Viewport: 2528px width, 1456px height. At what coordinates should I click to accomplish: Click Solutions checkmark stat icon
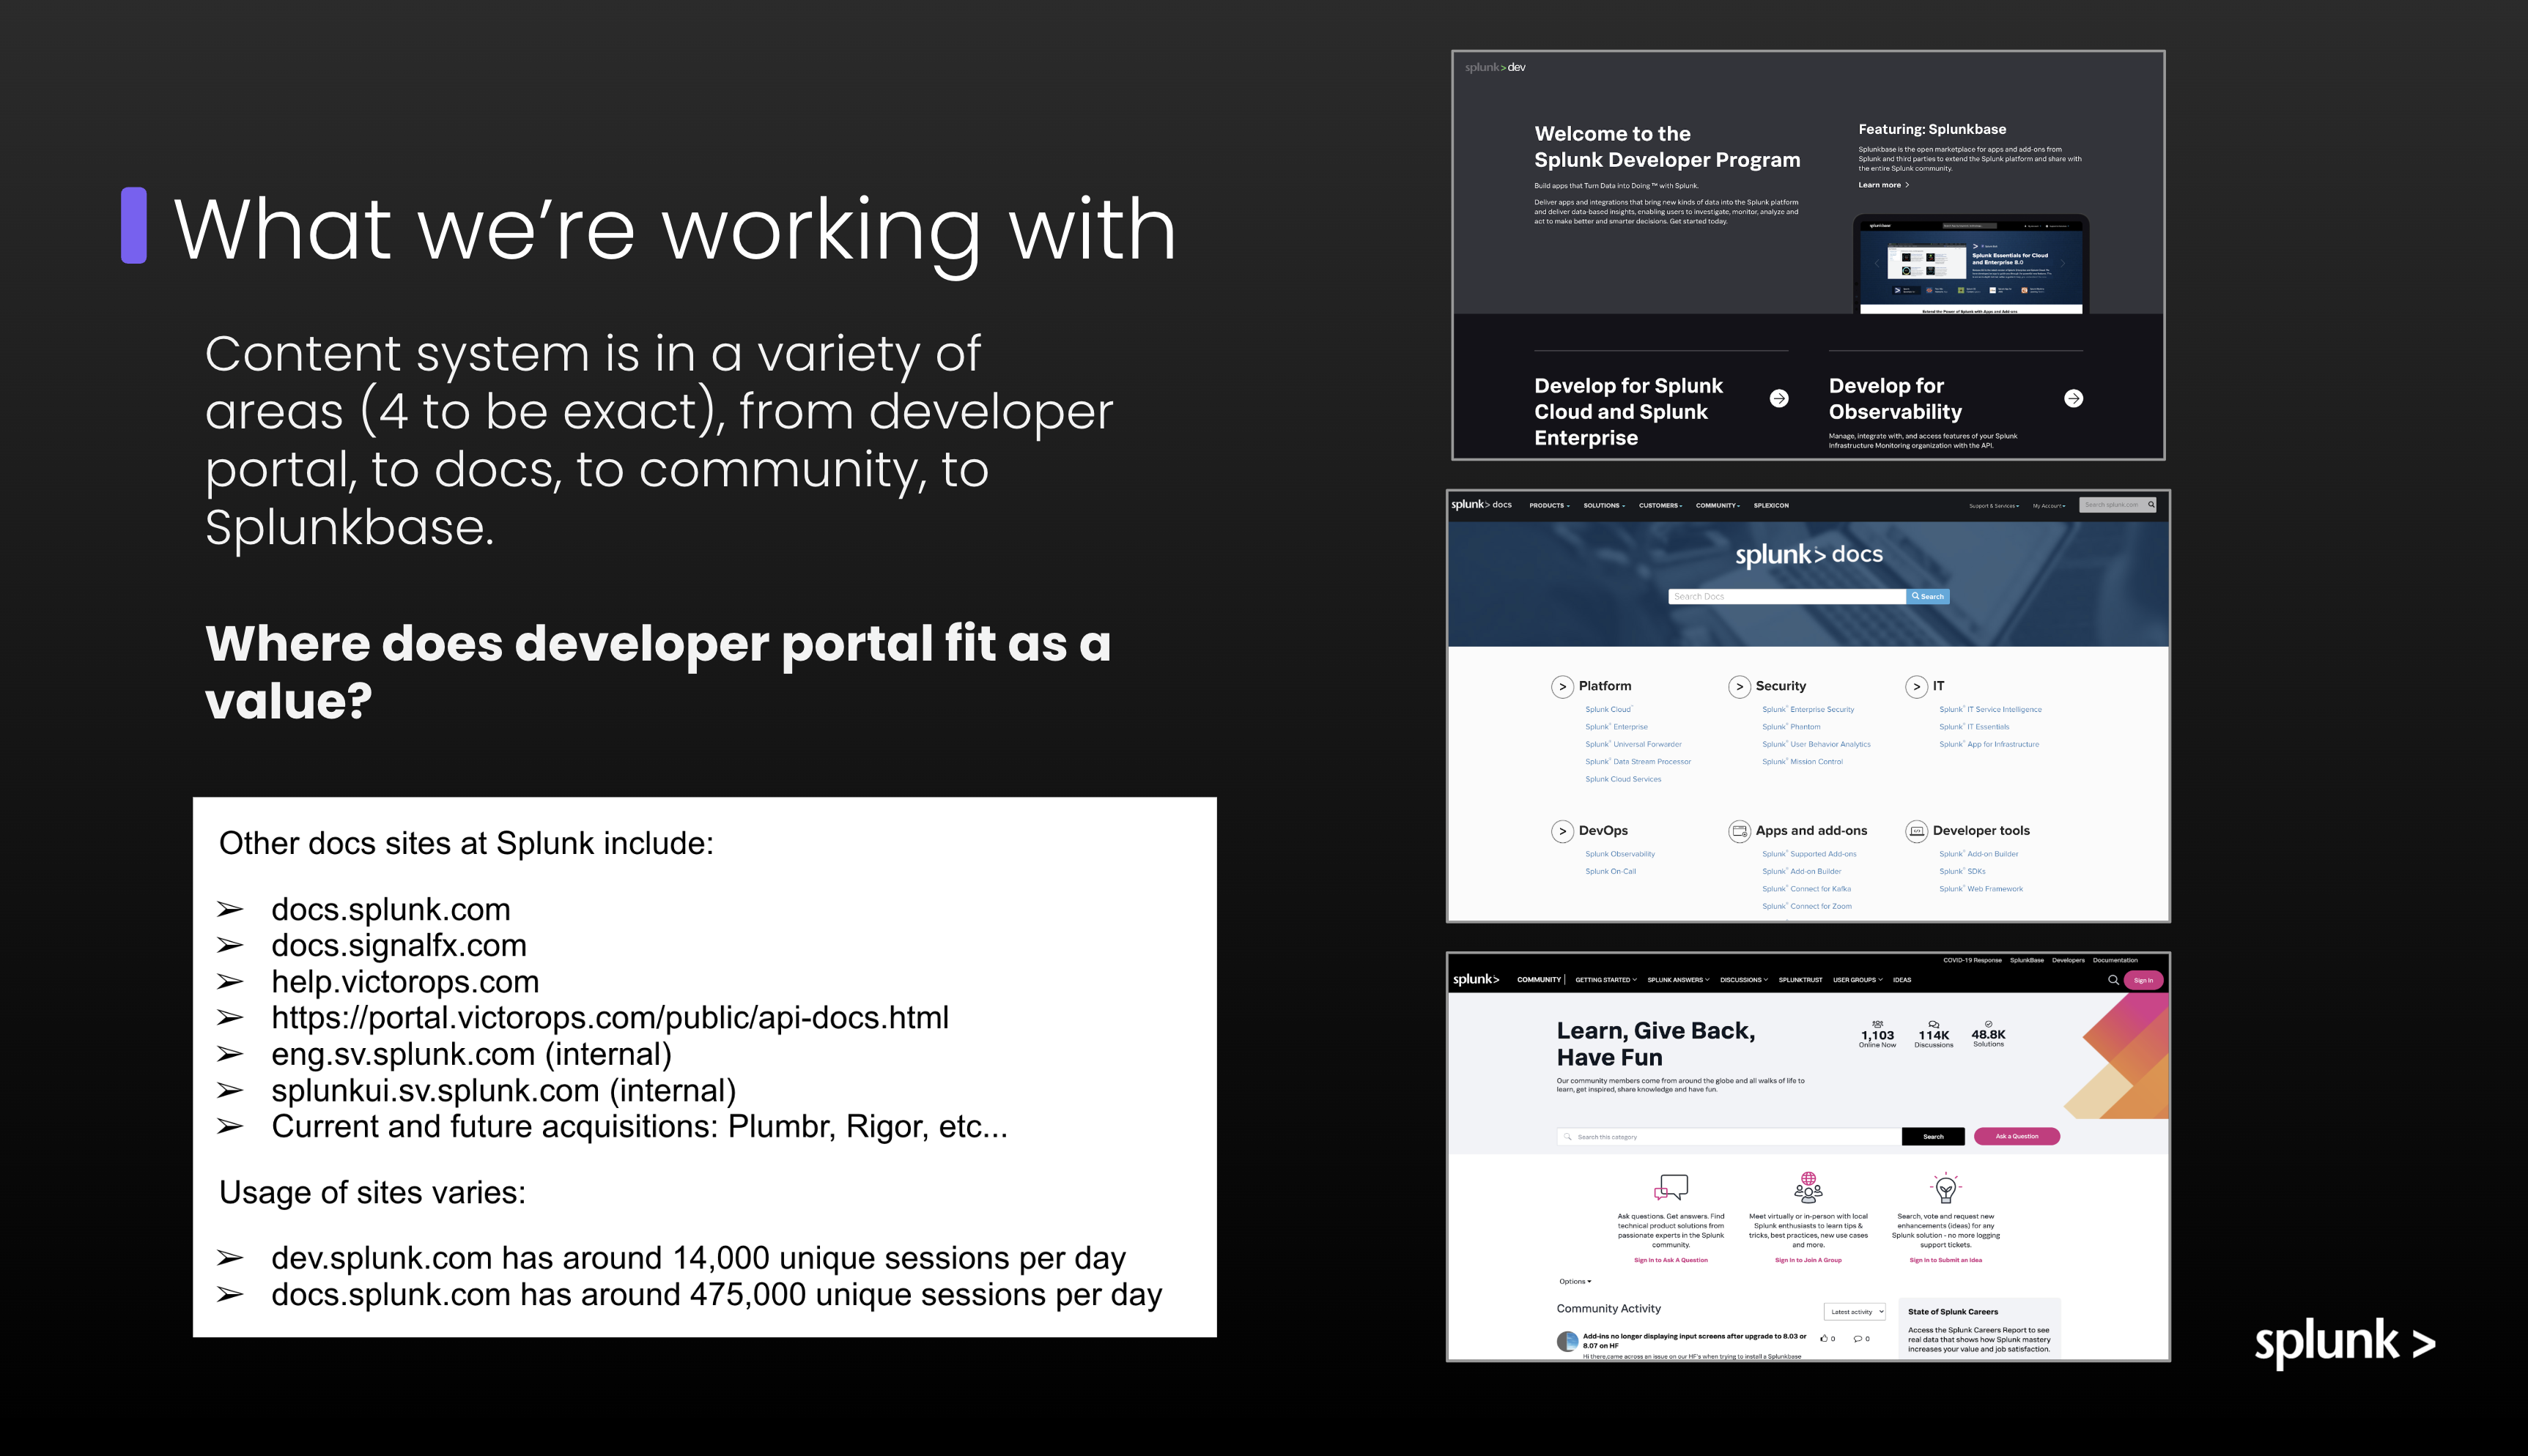pos(1988,1023)
